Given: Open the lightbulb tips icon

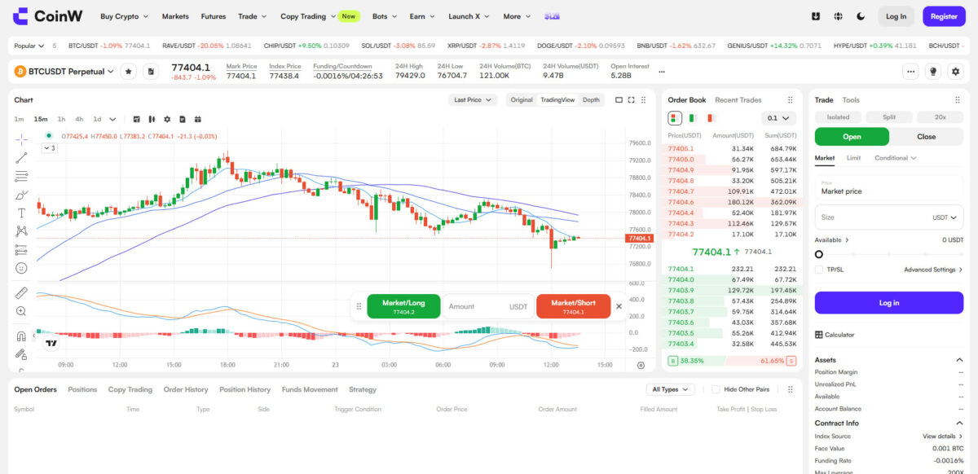Looking at the screenshot, I should coord(933,72).
